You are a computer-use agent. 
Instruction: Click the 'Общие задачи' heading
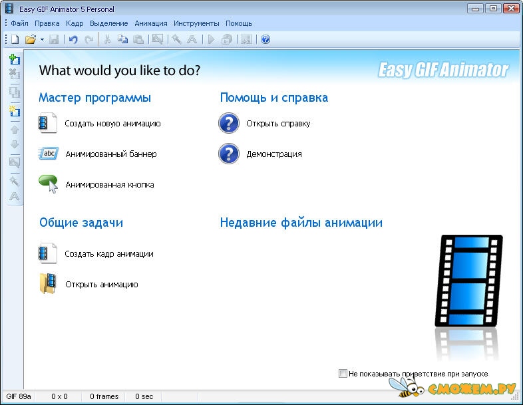click(x=81, y=222)
